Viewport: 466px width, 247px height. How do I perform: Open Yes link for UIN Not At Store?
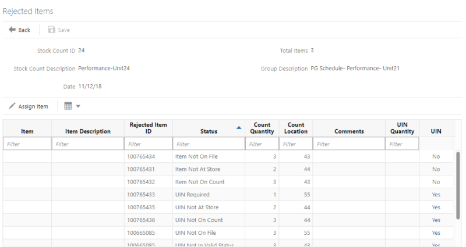(436, 207)
